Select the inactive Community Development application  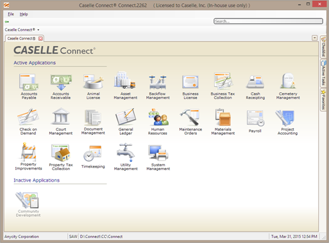[x=28, y=204]
